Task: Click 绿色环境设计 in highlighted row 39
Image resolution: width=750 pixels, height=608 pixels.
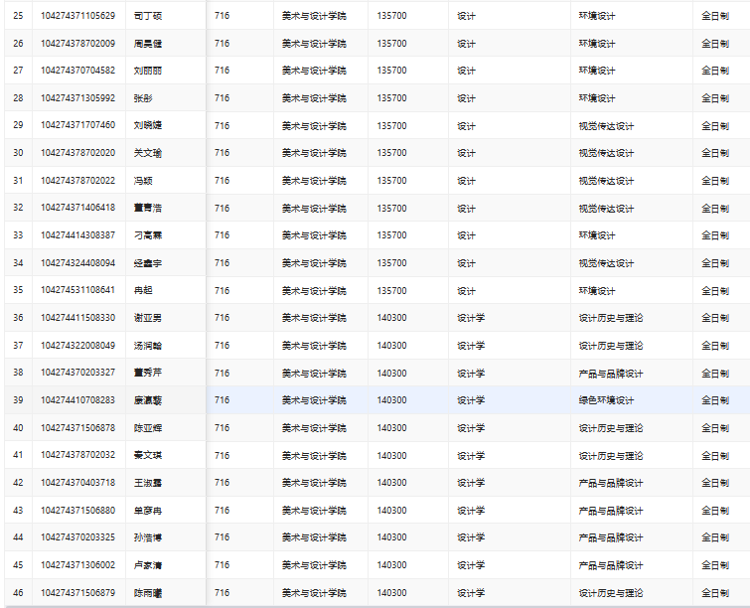Action: coord(606,400)
